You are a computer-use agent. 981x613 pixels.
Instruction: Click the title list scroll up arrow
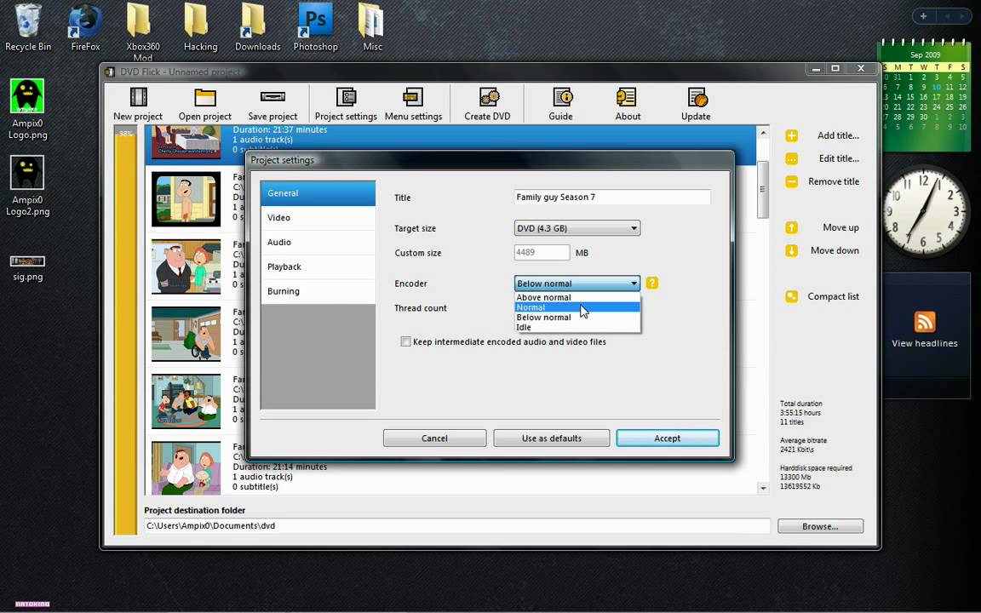click(763, 132)
